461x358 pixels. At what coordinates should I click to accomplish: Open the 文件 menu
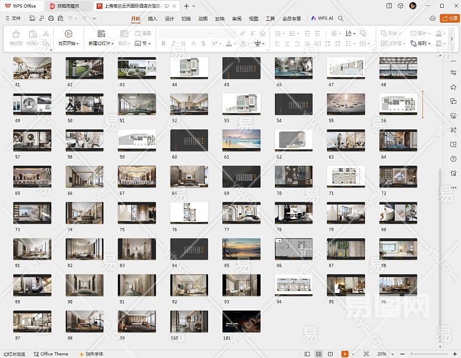[13, 18]
